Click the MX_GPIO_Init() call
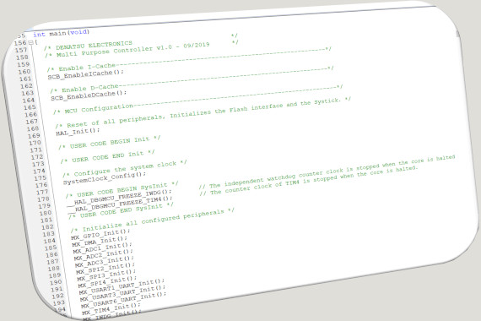Screen dimensions: 481x321 pos(100,234)
